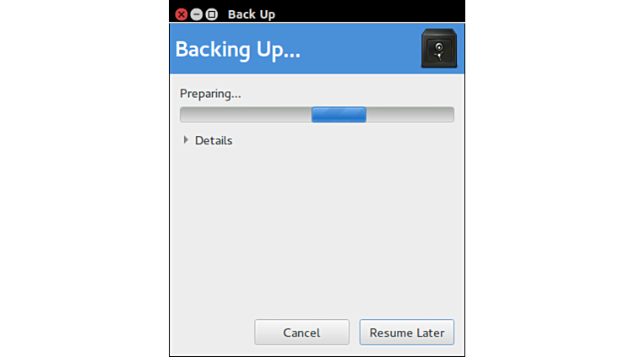The width and height of the screenshot is (635, 357).
Task: Click the blue moving progress chunk
Action: [x=339, y=115]
